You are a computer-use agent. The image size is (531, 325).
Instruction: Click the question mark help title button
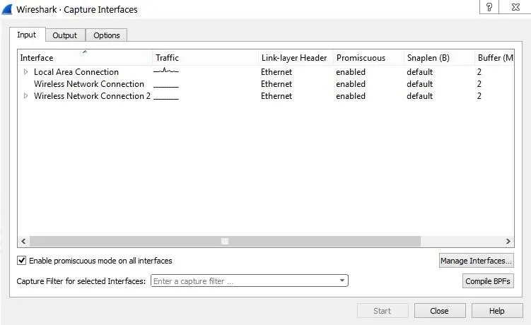coord(489,7)
